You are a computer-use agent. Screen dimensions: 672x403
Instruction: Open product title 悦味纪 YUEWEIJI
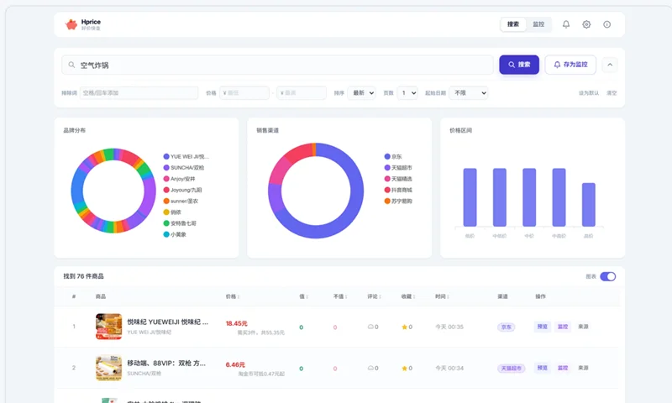167,322
